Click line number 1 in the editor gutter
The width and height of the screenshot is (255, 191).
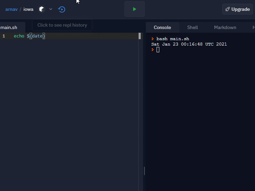4,36
